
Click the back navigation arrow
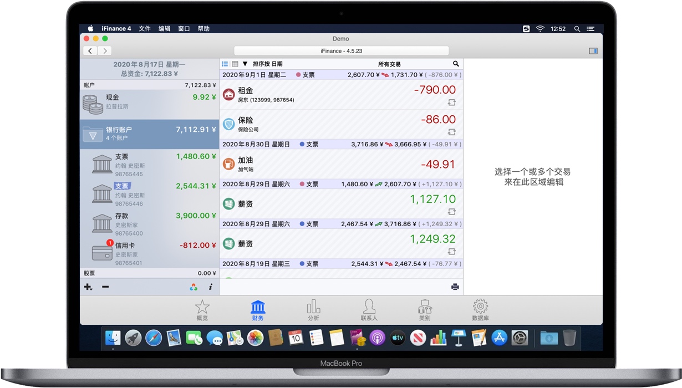tap(90, 50)
